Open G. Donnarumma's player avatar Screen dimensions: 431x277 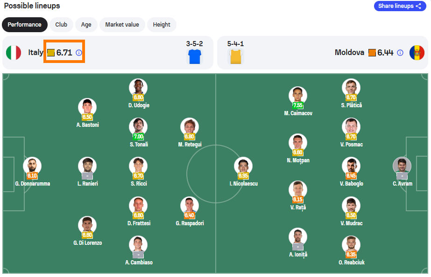32,166
